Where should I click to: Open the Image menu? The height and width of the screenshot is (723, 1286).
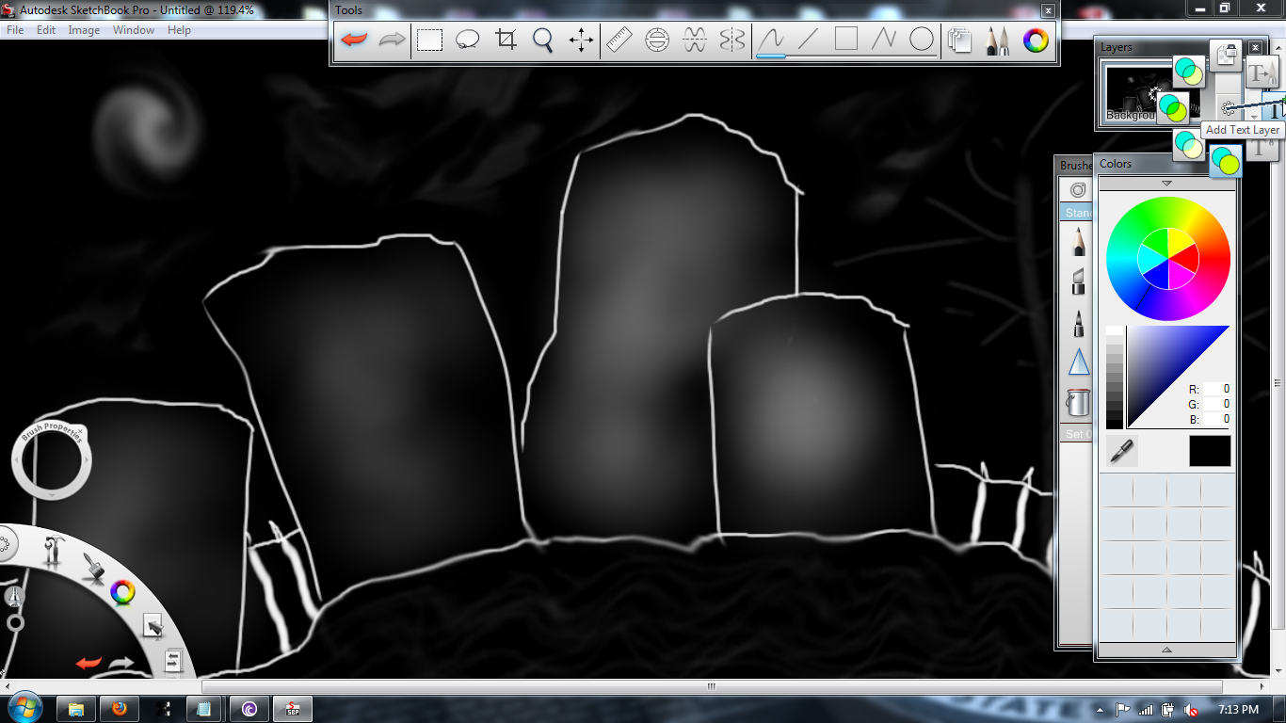click(x=84, y=30)
